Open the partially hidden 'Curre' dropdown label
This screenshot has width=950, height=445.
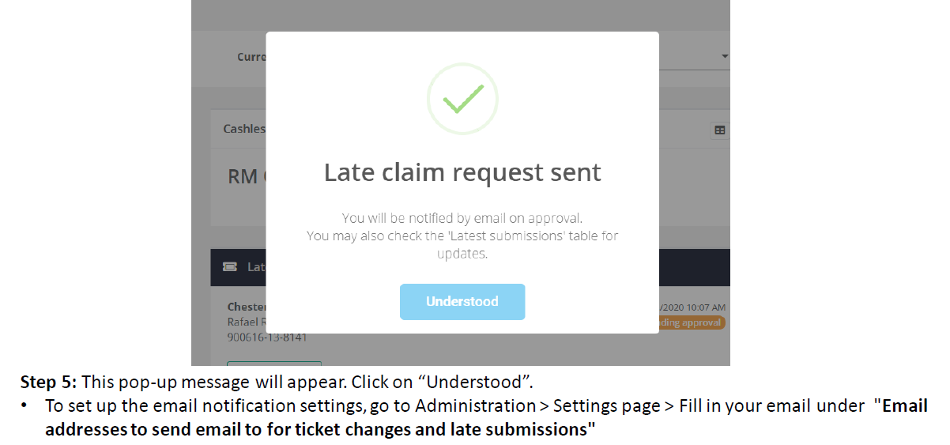pos(251,57)
